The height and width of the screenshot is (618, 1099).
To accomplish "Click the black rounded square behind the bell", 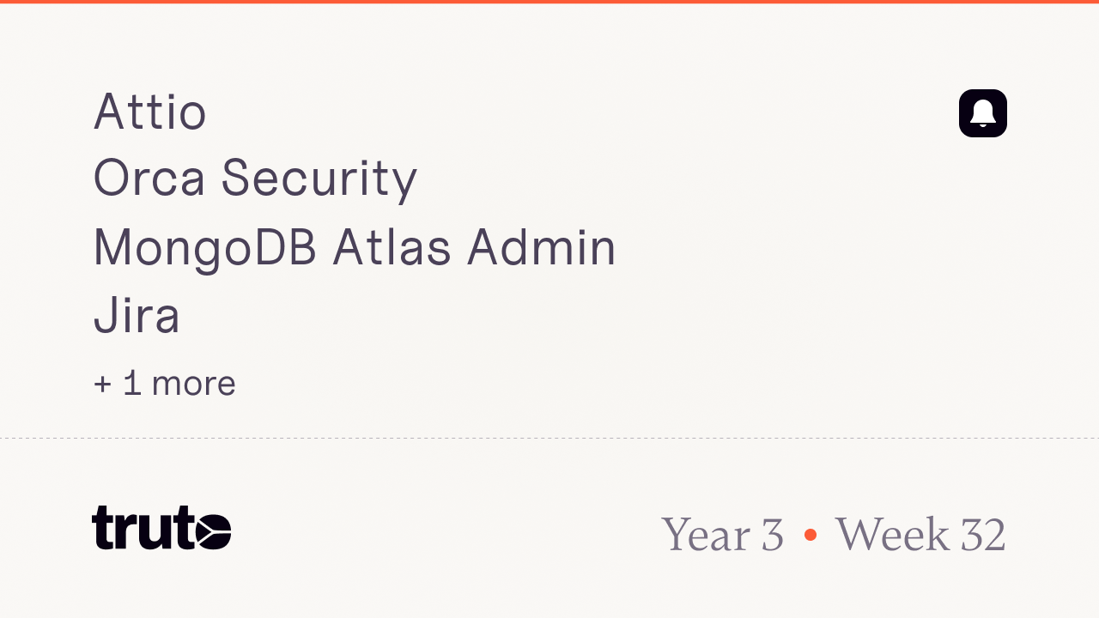I will point(983,113).
